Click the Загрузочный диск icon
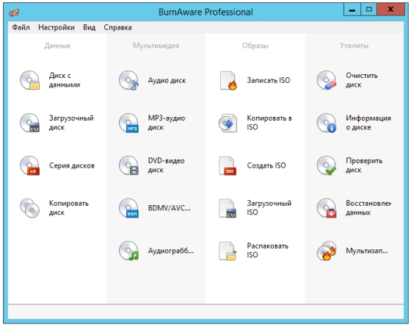 click(x=29, y=123)
